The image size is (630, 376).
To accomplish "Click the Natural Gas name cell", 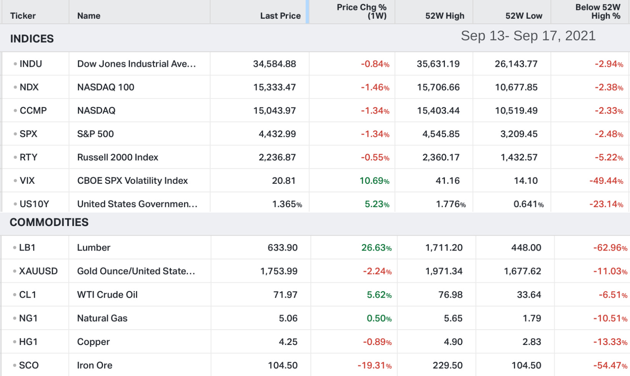I will 102,318.
